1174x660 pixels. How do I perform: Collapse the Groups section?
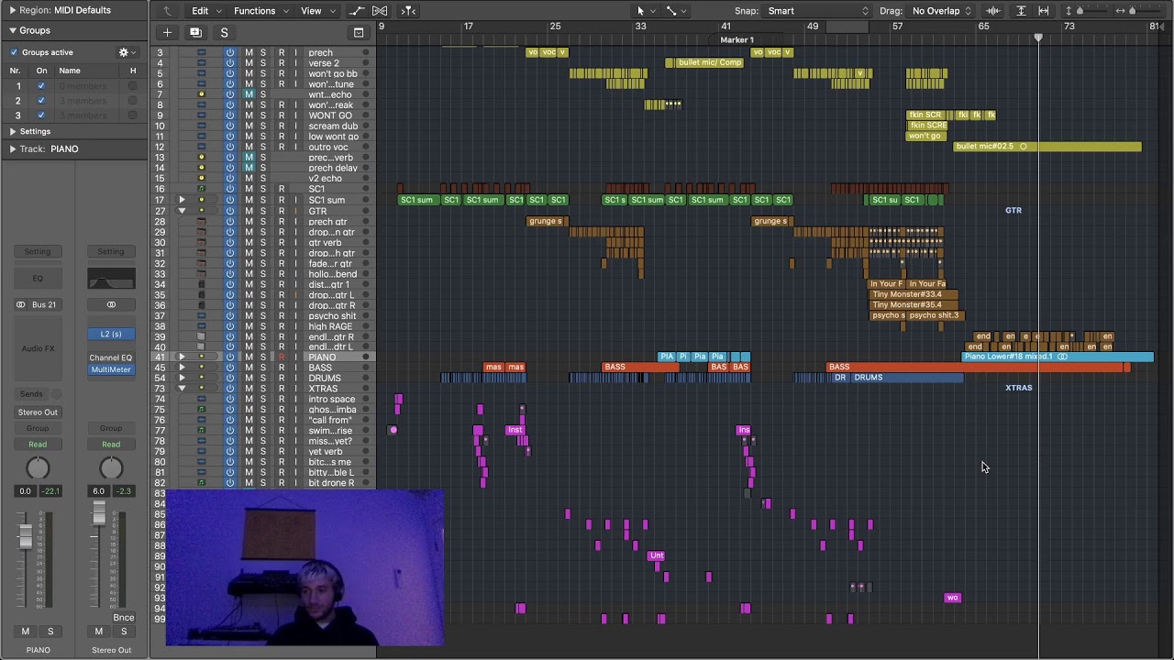pyautogui.click(x=13, y=30)
